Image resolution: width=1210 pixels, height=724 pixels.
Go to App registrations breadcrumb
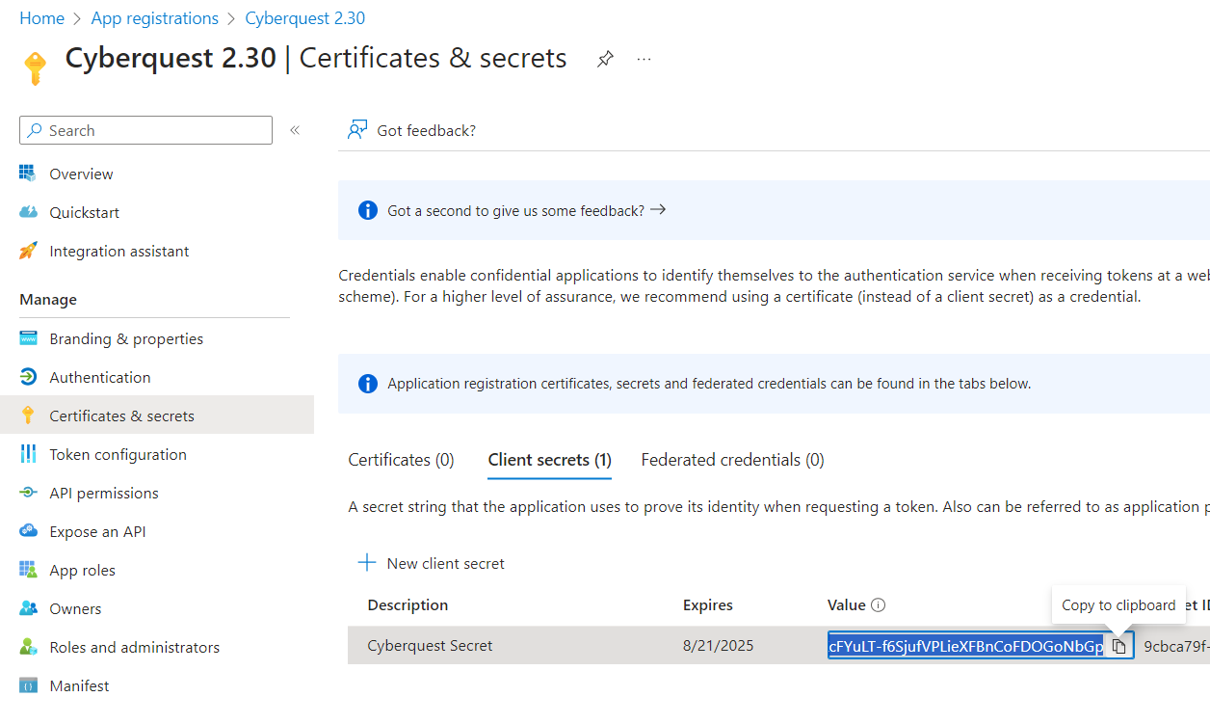point(155,18)
